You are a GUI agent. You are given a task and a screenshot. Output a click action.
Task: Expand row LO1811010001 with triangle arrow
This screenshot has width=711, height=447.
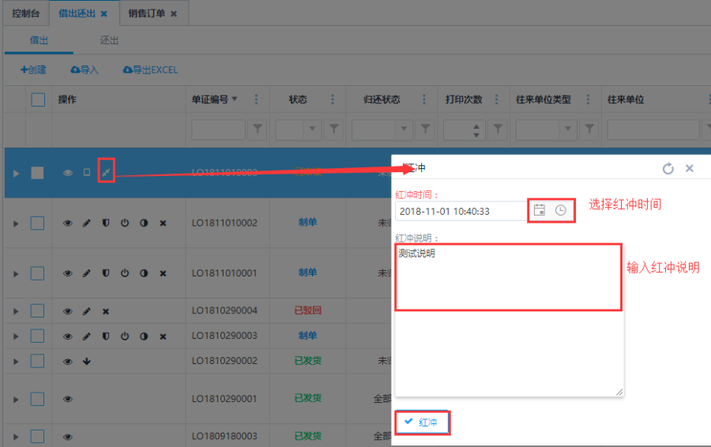15,273
